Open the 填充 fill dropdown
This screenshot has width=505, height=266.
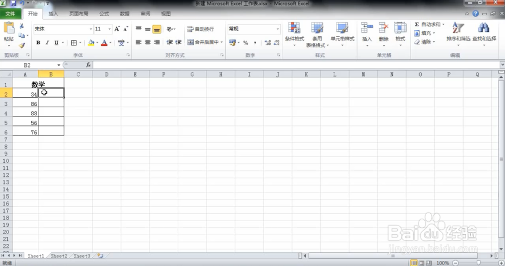point(425,33)
